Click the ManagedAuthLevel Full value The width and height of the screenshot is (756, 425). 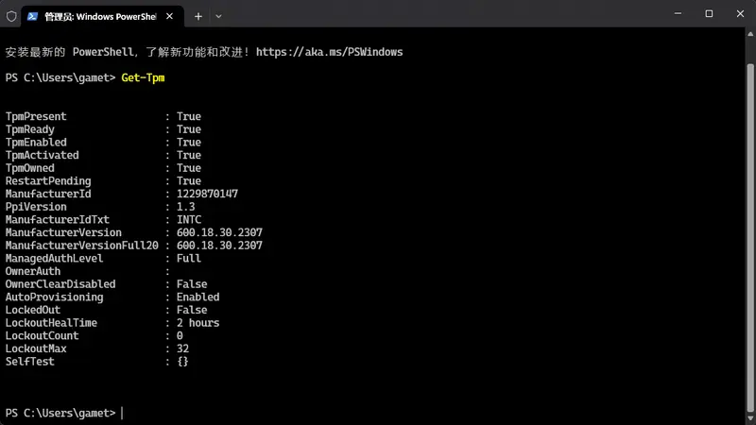tap(188, 258)
